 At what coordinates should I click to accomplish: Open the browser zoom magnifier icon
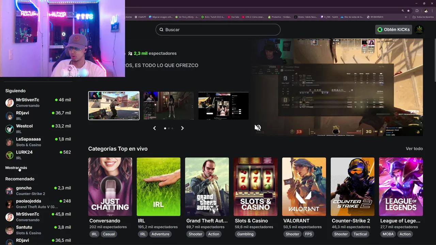pos(403,11)
